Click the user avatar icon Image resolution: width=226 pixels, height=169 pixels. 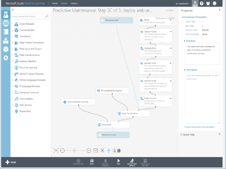click(x=195, y=3)
